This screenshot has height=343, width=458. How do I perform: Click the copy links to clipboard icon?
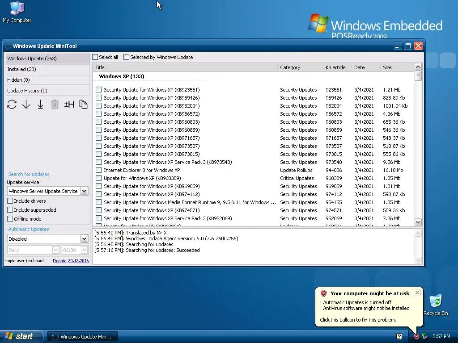(x=83, y=105)
